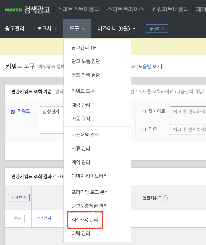Uncheck the 키워드 checkbox
206x245 pixels.
click(13, 112)
